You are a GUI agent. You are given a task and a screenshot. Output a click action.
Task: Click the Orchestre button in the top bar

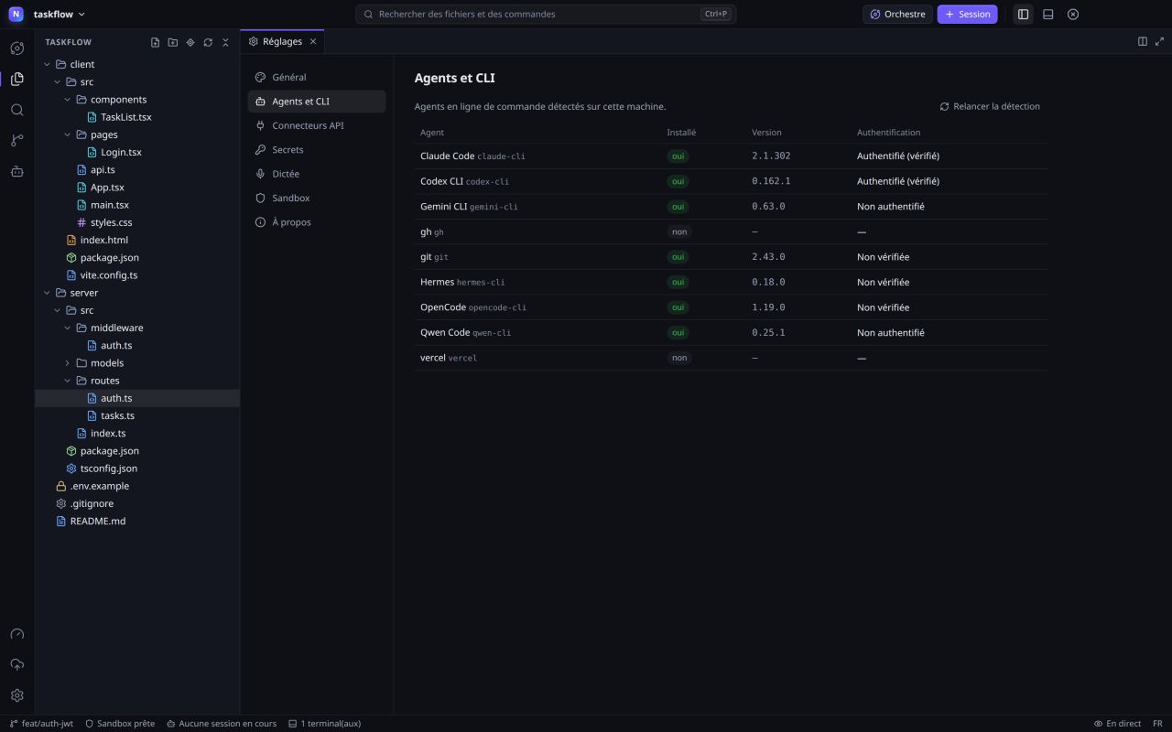pyautogui.click(x=897, y=14)
